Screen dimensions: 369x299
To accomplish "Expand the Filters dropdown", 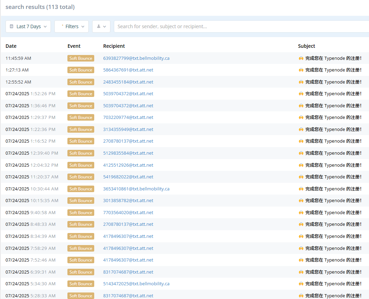I will click(x=72, y=26).
